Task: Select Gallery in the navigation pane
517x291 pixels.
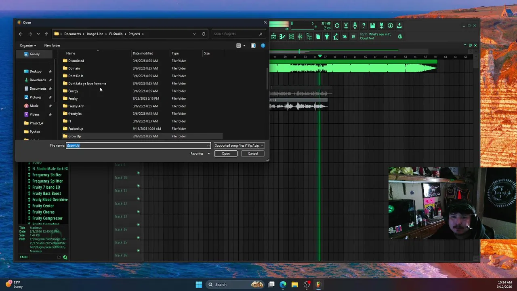Action: [x=35, y=54]
